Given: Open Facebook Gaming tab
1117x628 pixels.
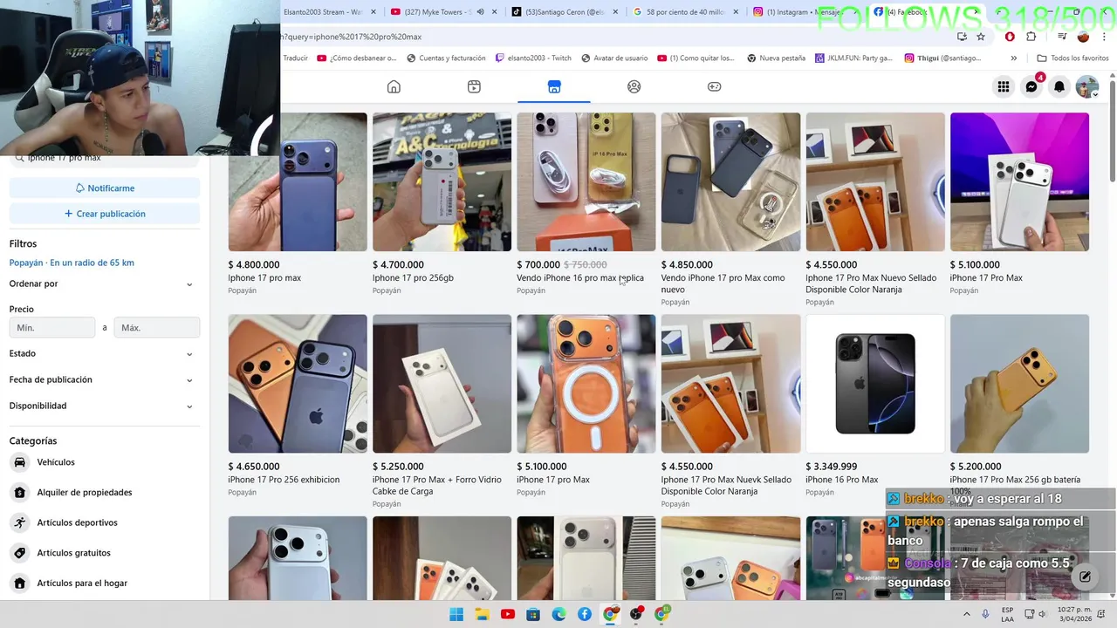Looking at the screenshot, I should point(714,86).
